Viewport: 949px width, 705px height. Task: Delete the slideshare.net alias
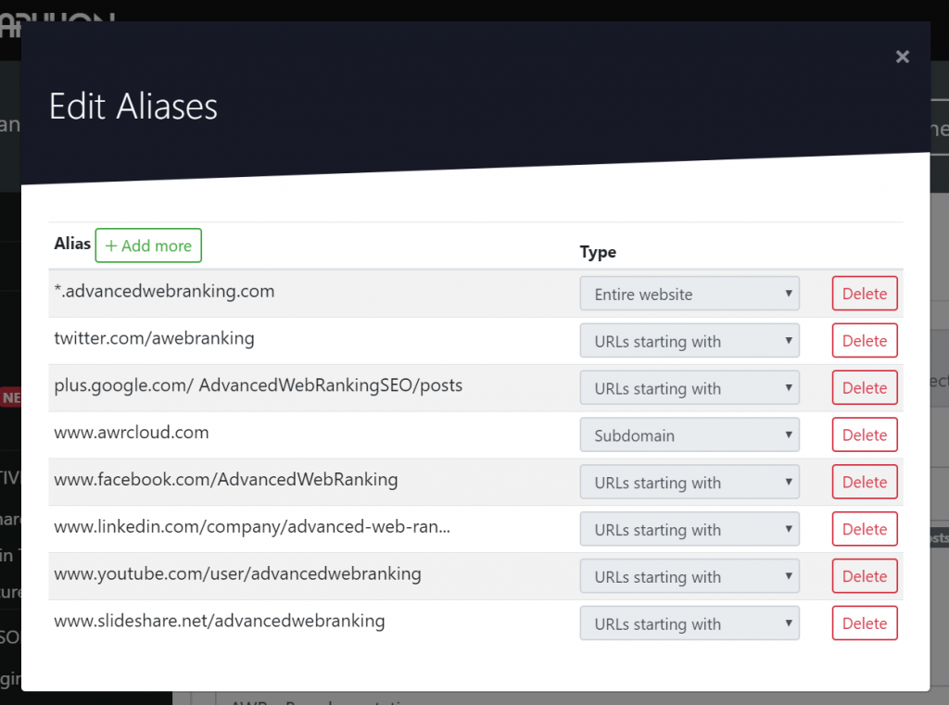(865, 623)
